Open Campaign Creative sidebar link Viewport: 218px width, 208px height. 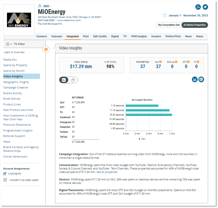click(x=16, y=88)
